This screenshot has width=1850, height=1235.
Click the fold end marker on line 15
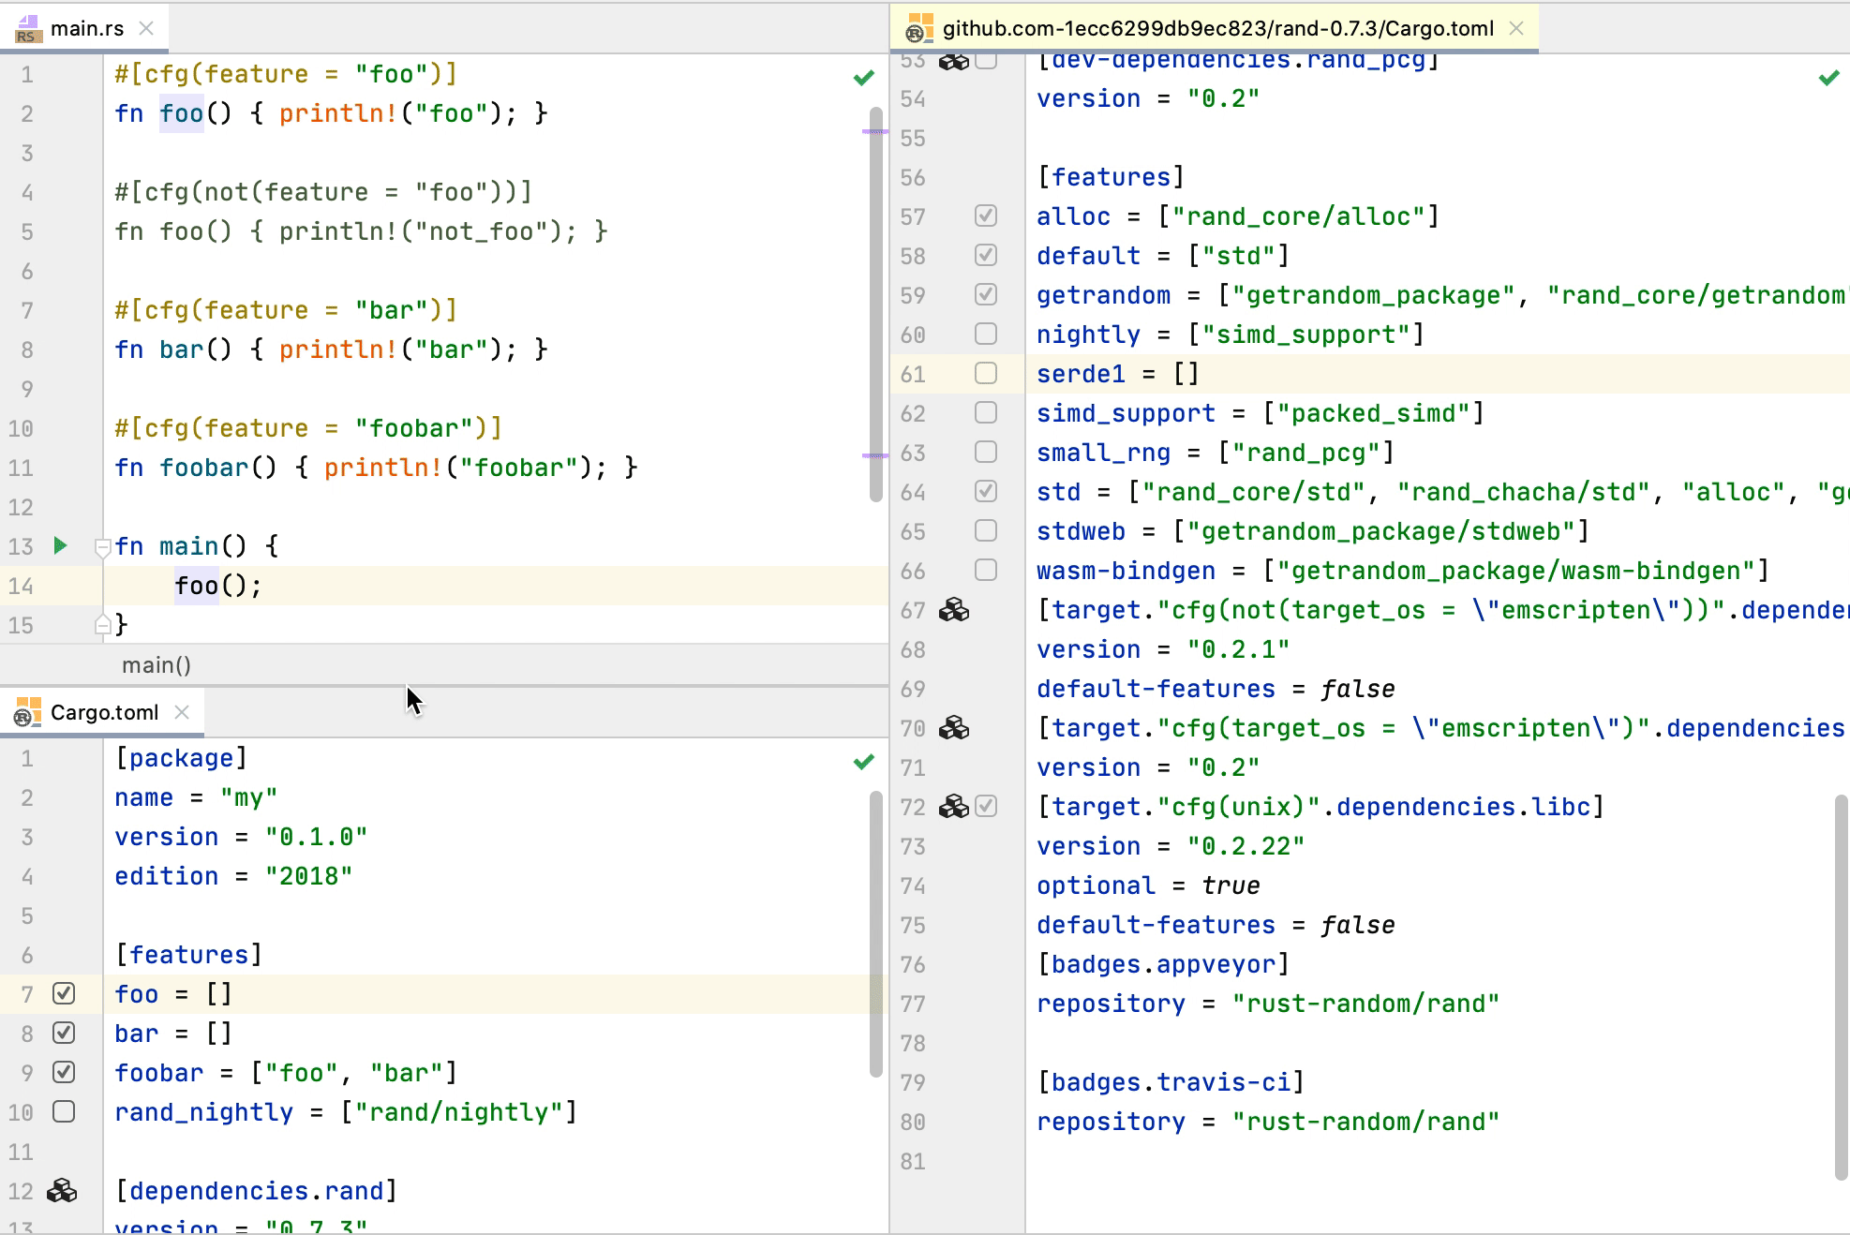[103, 624]
